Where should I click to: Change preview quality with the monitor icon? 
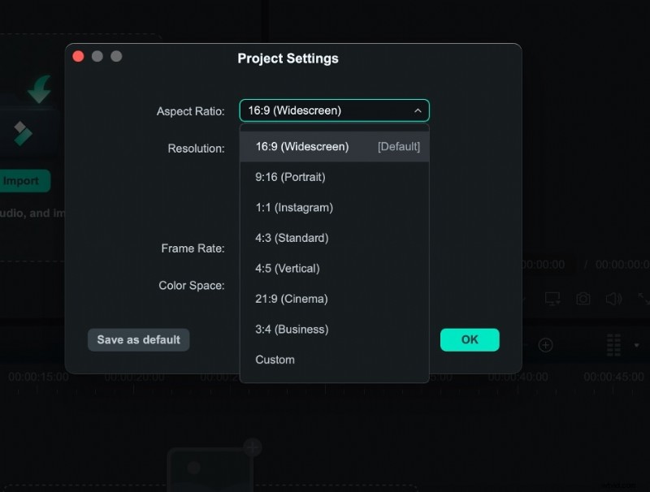(x=552, y=298)
